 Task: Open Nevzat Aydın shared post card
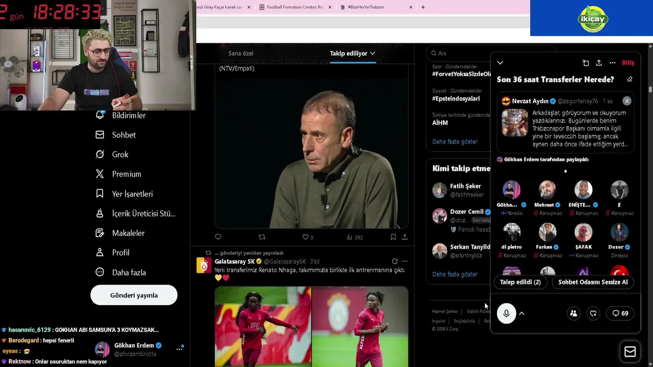[566, 123]
